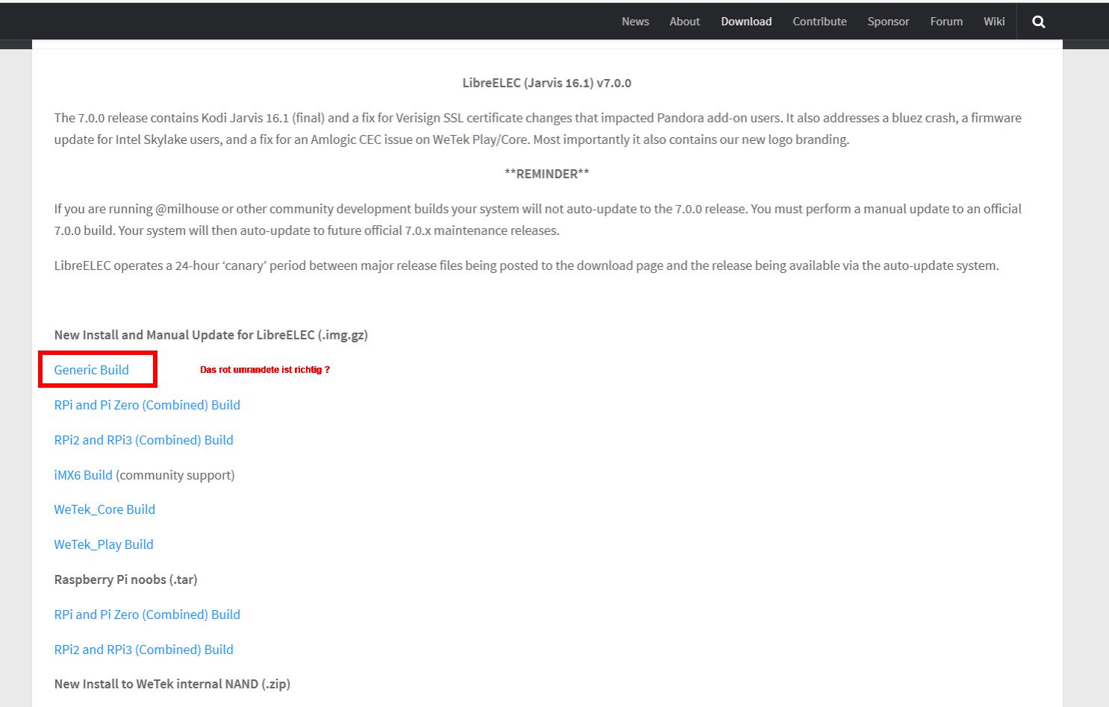Download RPi2 and RPi3 build under .img.gz
Screen dimensions: 1109x707
(x=143, y=440)
